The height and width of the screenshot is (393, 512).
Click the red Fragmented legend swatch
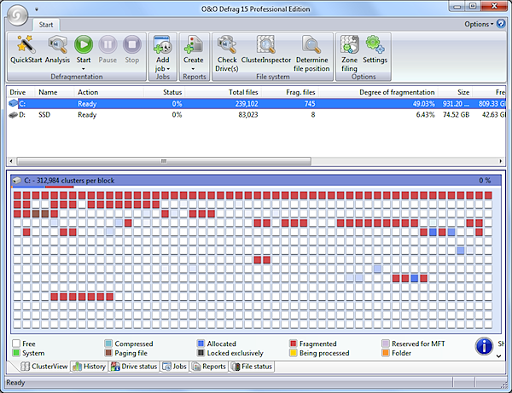click(x=293, y=344)
